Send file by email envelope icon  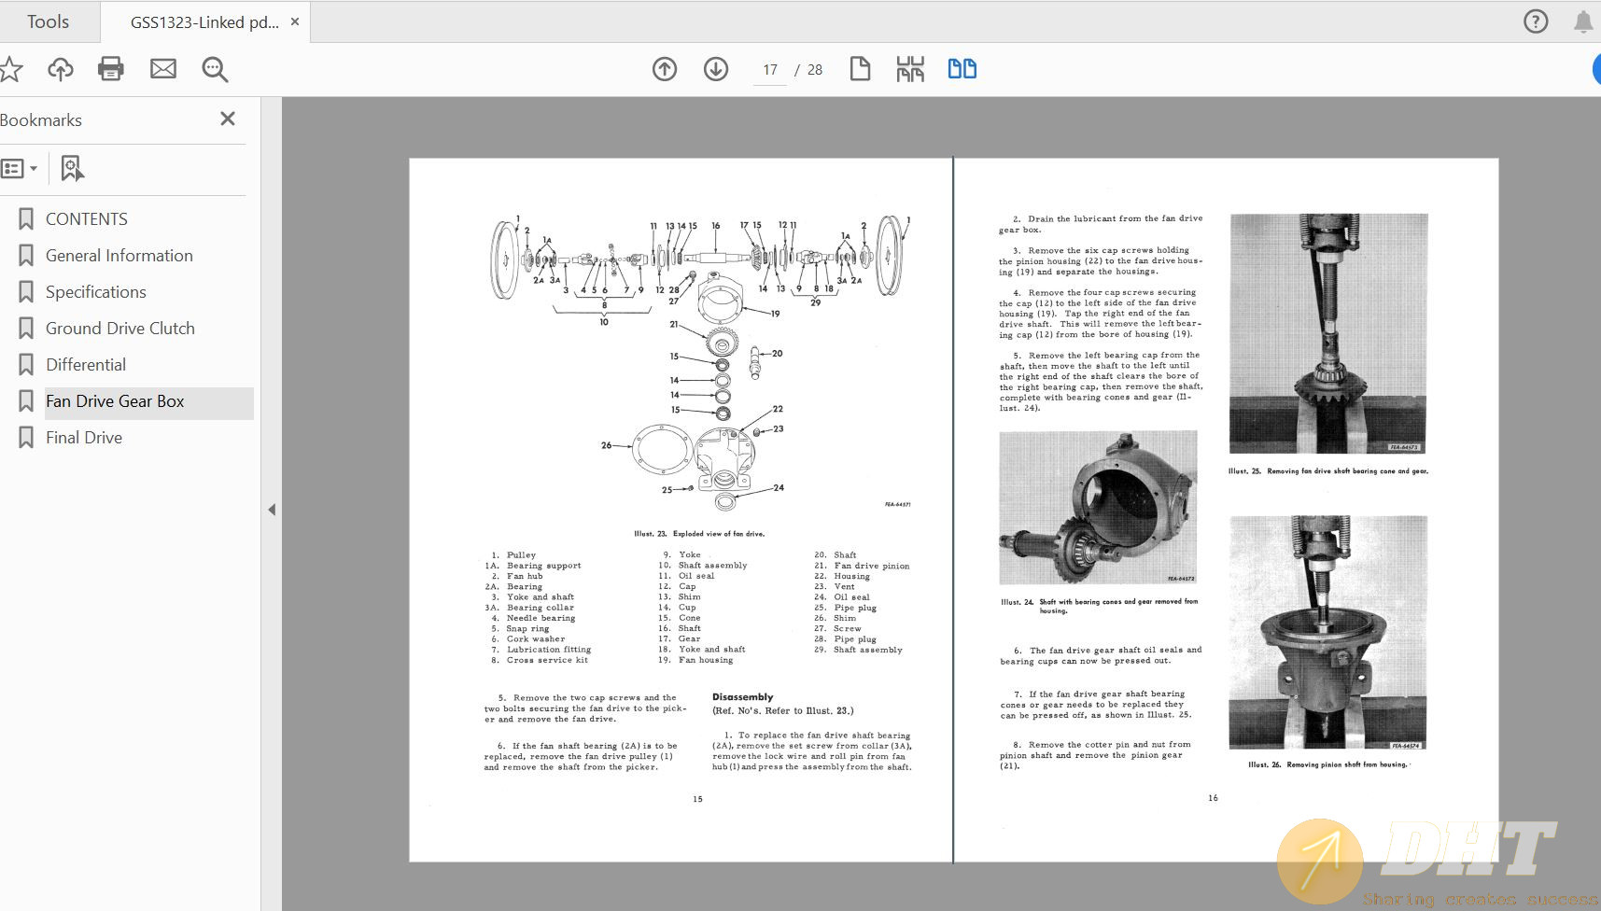(x=163, y=69)
